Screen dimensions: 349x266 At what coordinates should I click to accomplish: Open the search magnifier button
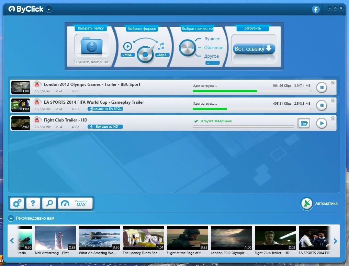coord(49,203)
